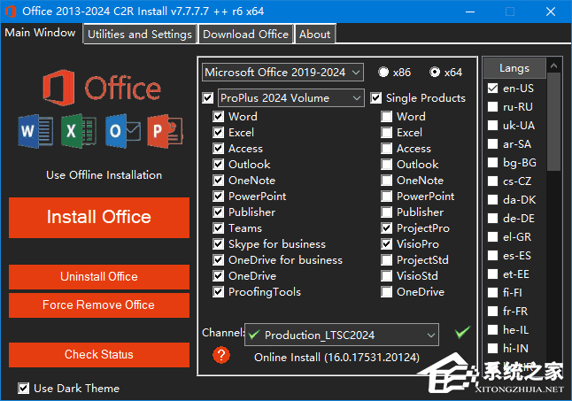Click the Check Status button
572x401 pixels.
pyautogui.click(x=99, y=355)
